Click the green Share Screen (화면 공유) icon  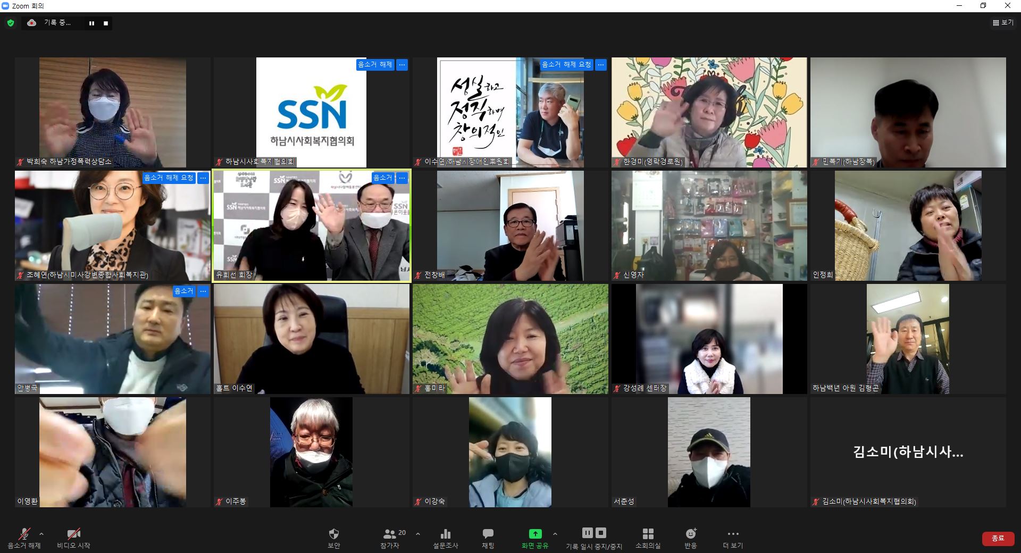(534, 534)
